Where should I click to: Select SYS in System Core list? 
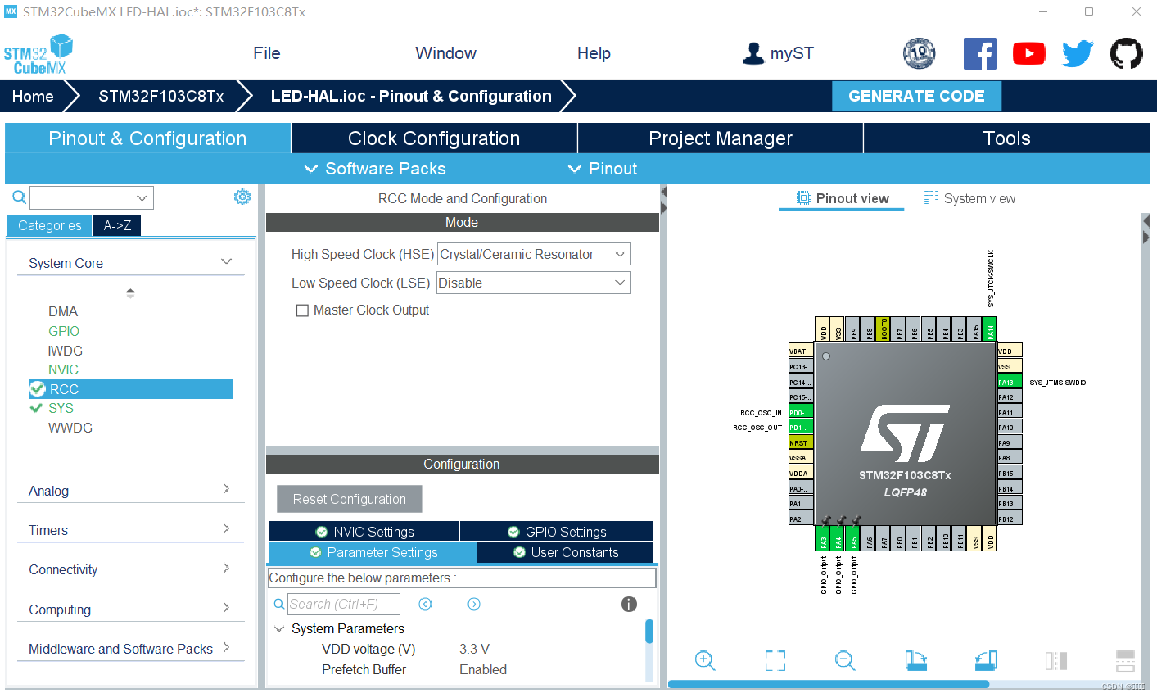(61, 408)
